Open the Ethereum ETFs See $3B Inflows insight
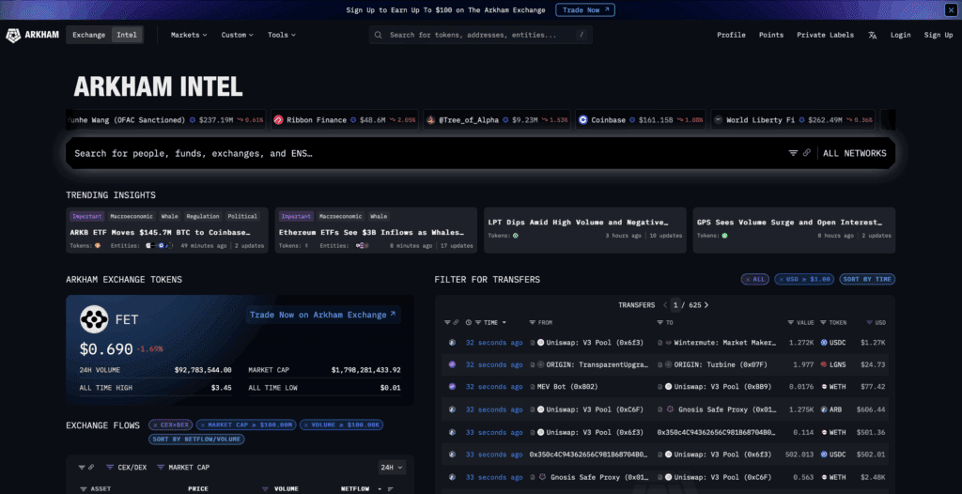This screenshot has width=962, height=494. coord(376,230)
